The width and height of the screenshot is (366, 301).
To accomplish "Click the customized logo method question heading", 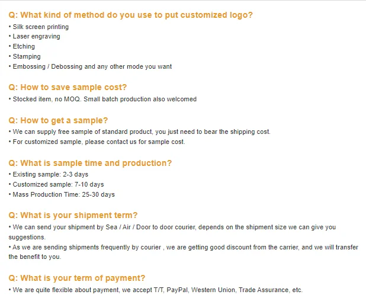I will click(130, 15).
